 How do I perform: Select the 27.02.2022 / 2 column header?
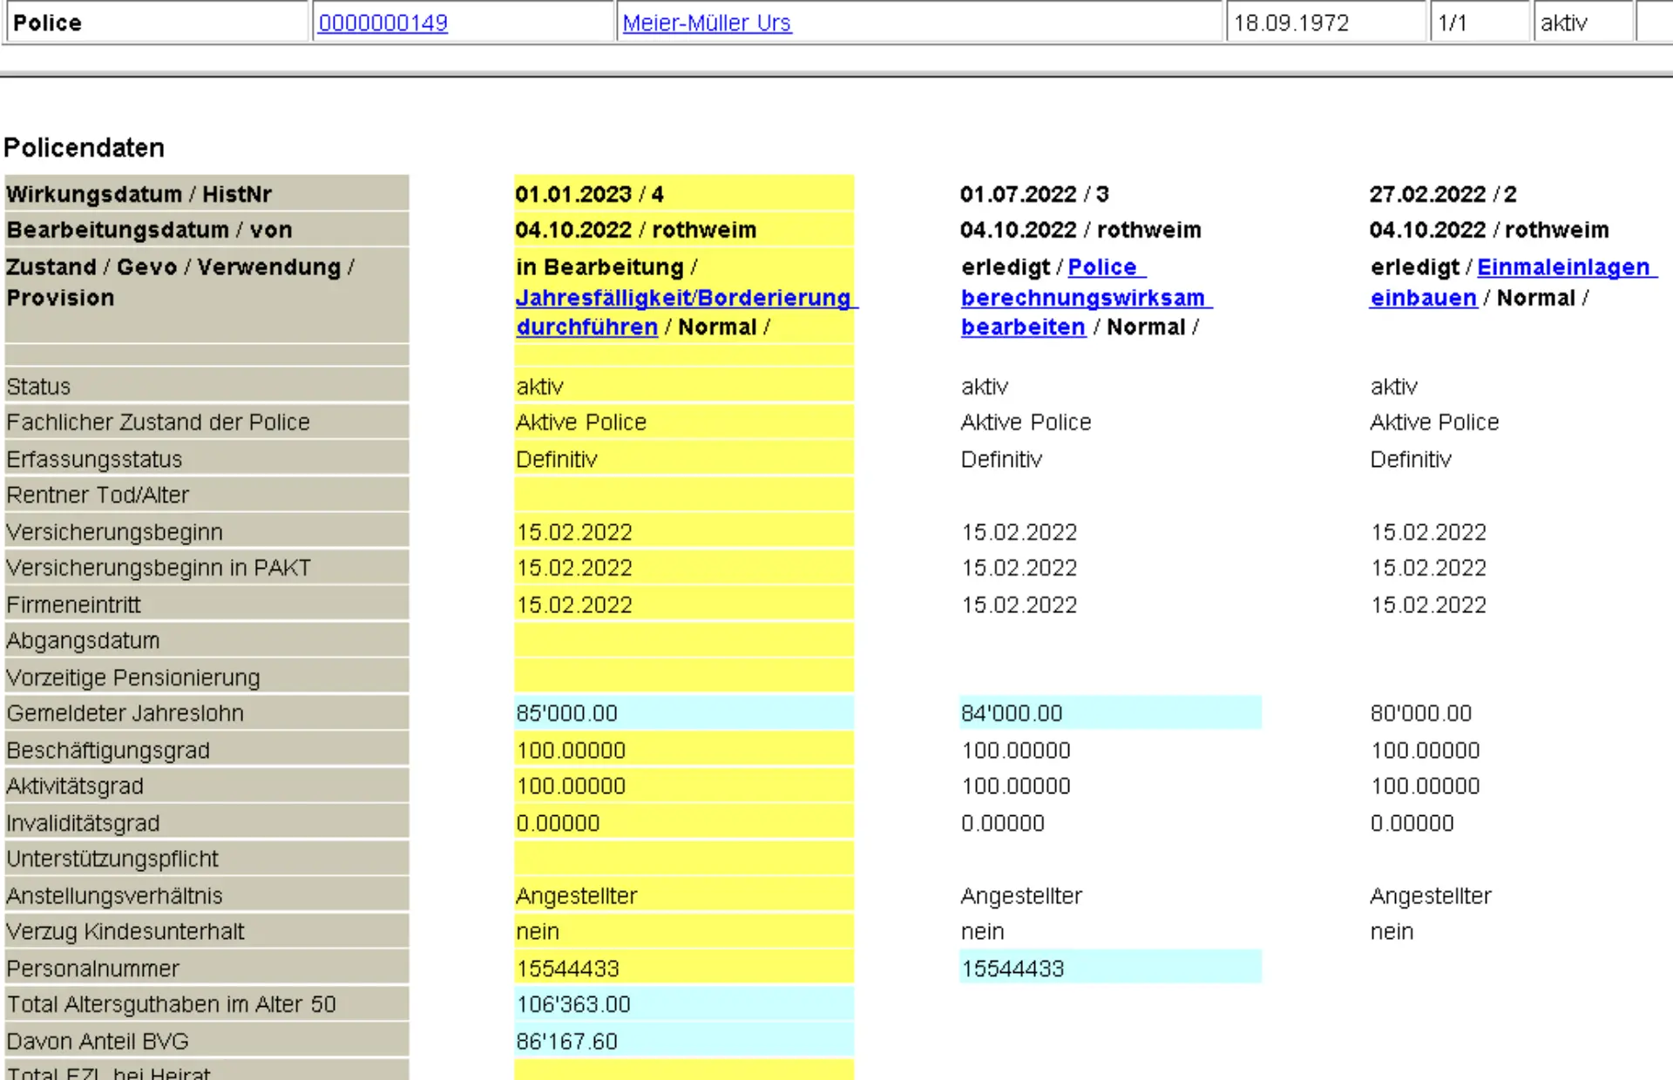tap(1442, 194)
